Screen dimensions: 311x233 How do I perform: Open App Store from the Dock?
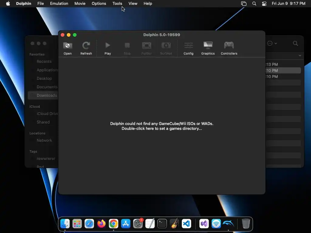click(x=126, y=224)
